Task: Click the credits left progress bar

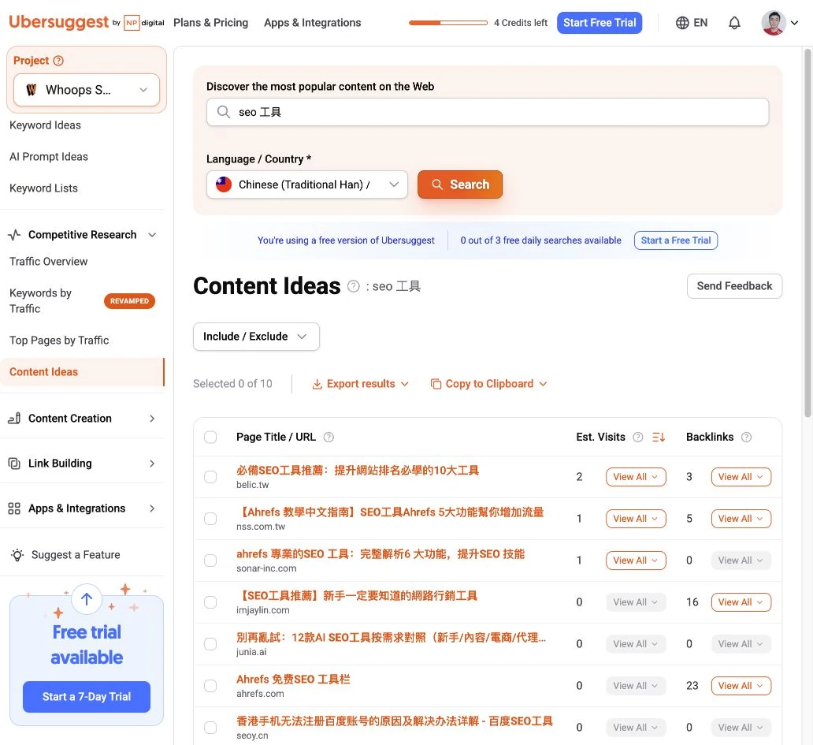Action: click(x=448, y=23)
